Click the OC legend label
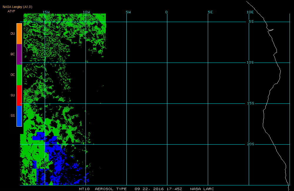 pyautogui.click(x=13, y=75)
